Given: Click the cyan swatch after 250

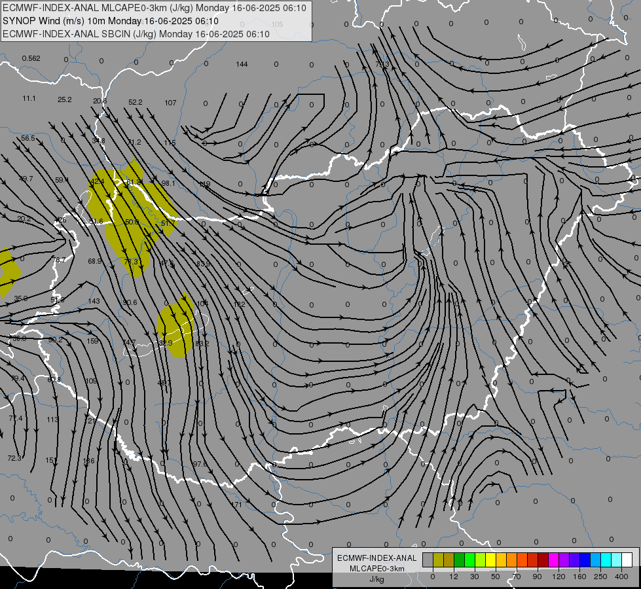Looking at the screenshot, I should coord(606,560).
